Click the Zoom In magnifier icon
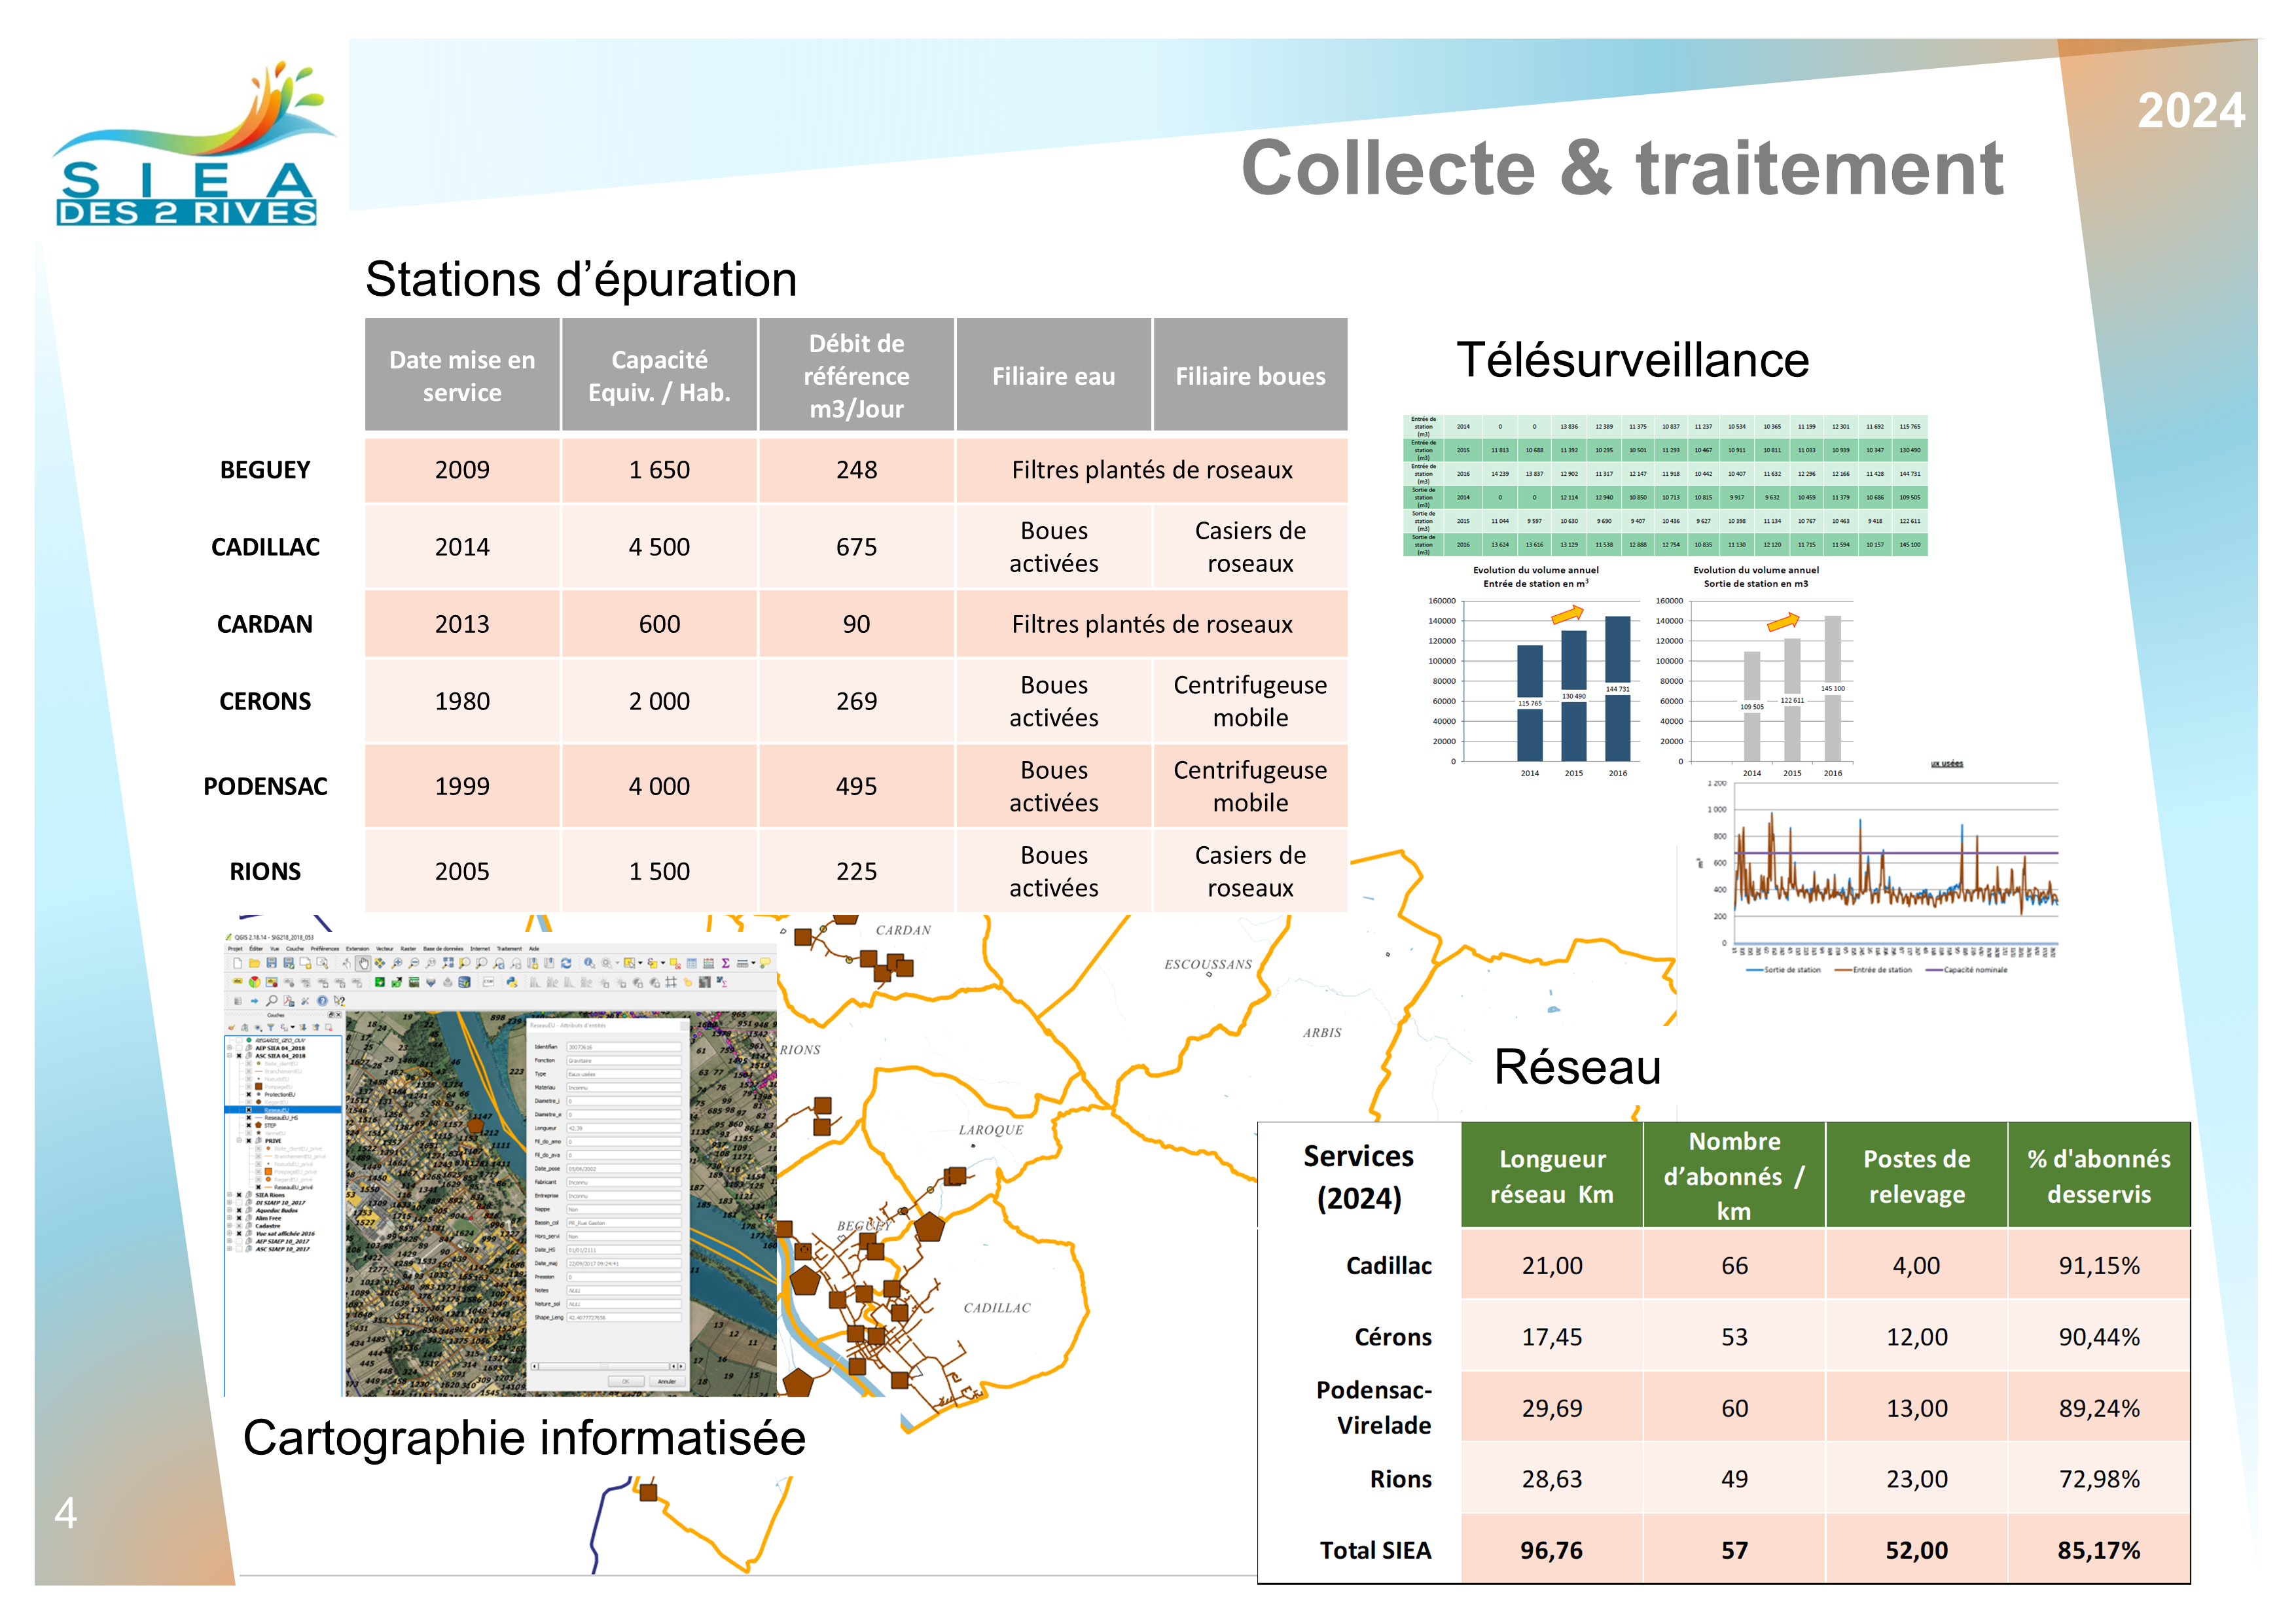This screenshot has width=2296, height=1623. coord(397,963)
